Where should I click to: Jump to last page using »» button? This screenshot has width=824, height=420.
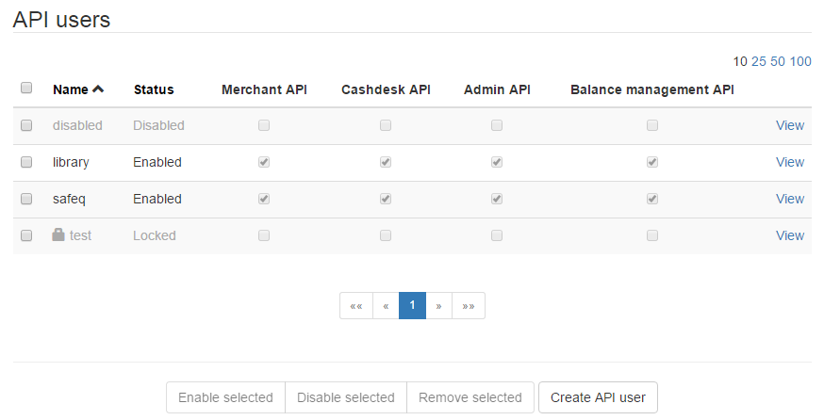(469, 305)
